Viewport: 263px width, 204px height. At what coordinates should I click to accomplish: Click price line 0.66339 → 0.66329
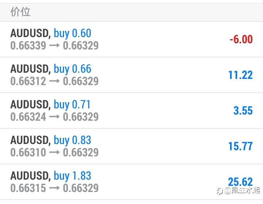coord(54,45)
